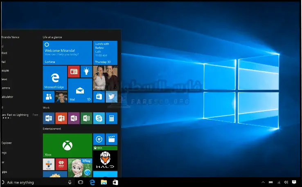
Task: Open Task View from the taskbar
Action: 81,182
